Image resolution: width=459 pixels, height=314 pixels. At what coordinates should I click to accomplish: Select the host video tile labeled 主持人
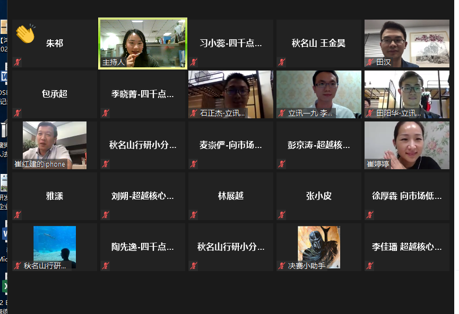(x=143, y=43)
